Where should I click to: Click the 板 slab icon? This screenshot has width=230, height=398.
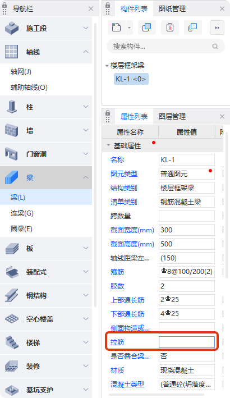coord(12,248)
